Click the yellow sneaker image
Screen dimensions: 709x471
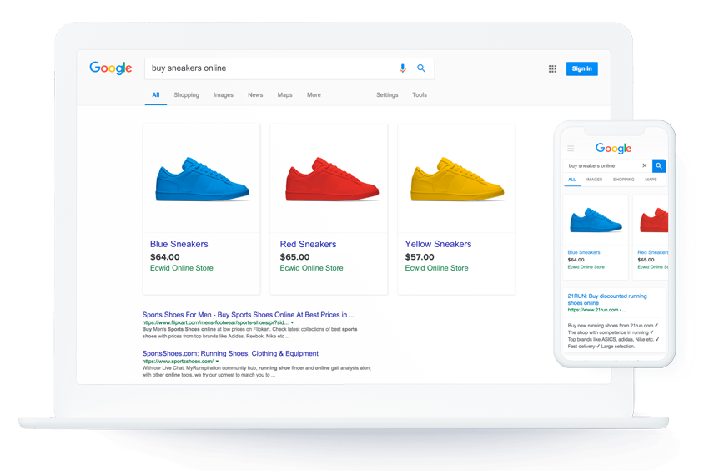(x=457, y=179)
